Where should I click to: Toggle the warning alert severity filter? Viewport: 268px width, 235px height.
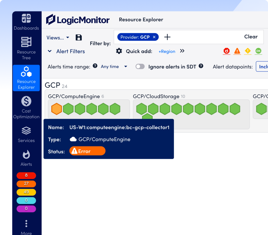tap(248, 51)
